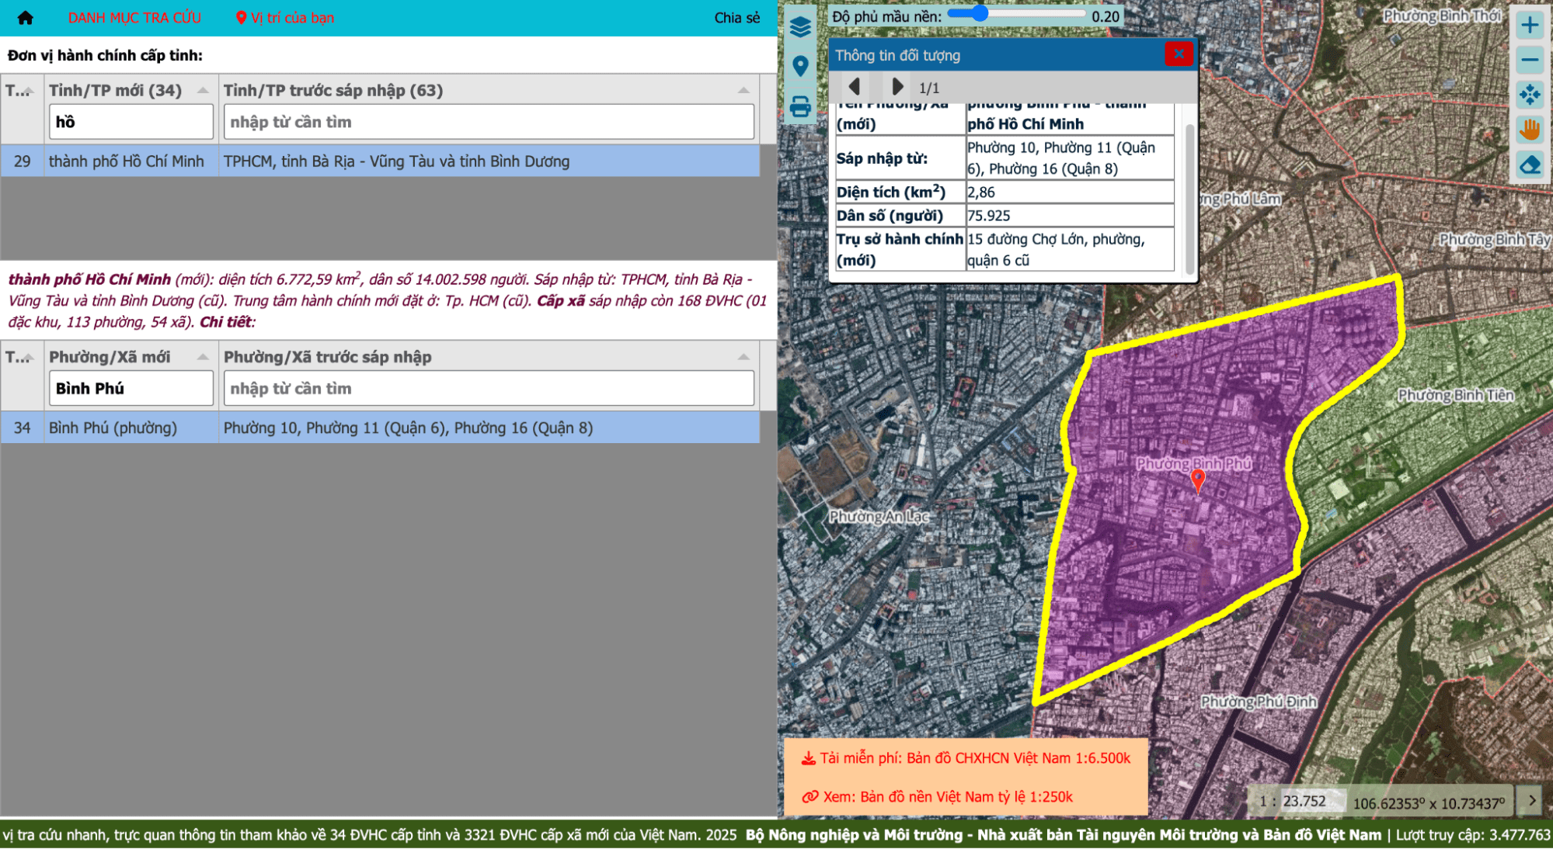Click the Phường/Xã trước sáp nhập search field
The image size is (1553, 849).
pyautogui.click(x=489, y=388)
